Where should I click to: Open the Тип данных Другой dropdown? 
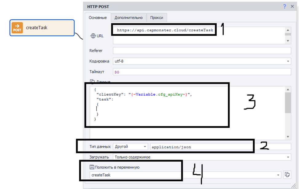coord(145,147)
